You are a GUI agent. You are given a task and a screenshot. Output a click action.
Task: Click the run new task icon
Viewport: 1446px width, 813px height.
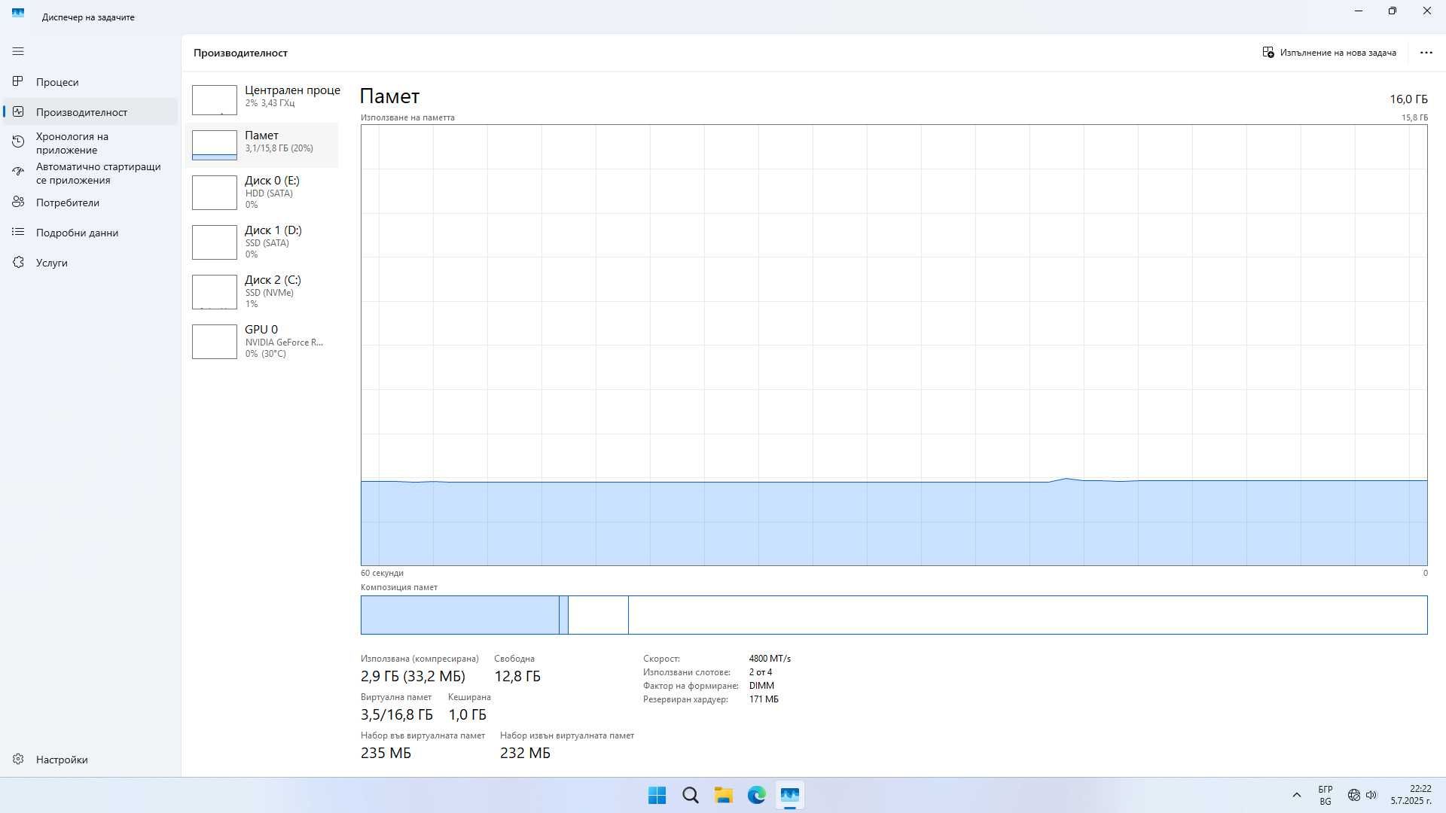pyautogui.click(x=1268, y=53)
